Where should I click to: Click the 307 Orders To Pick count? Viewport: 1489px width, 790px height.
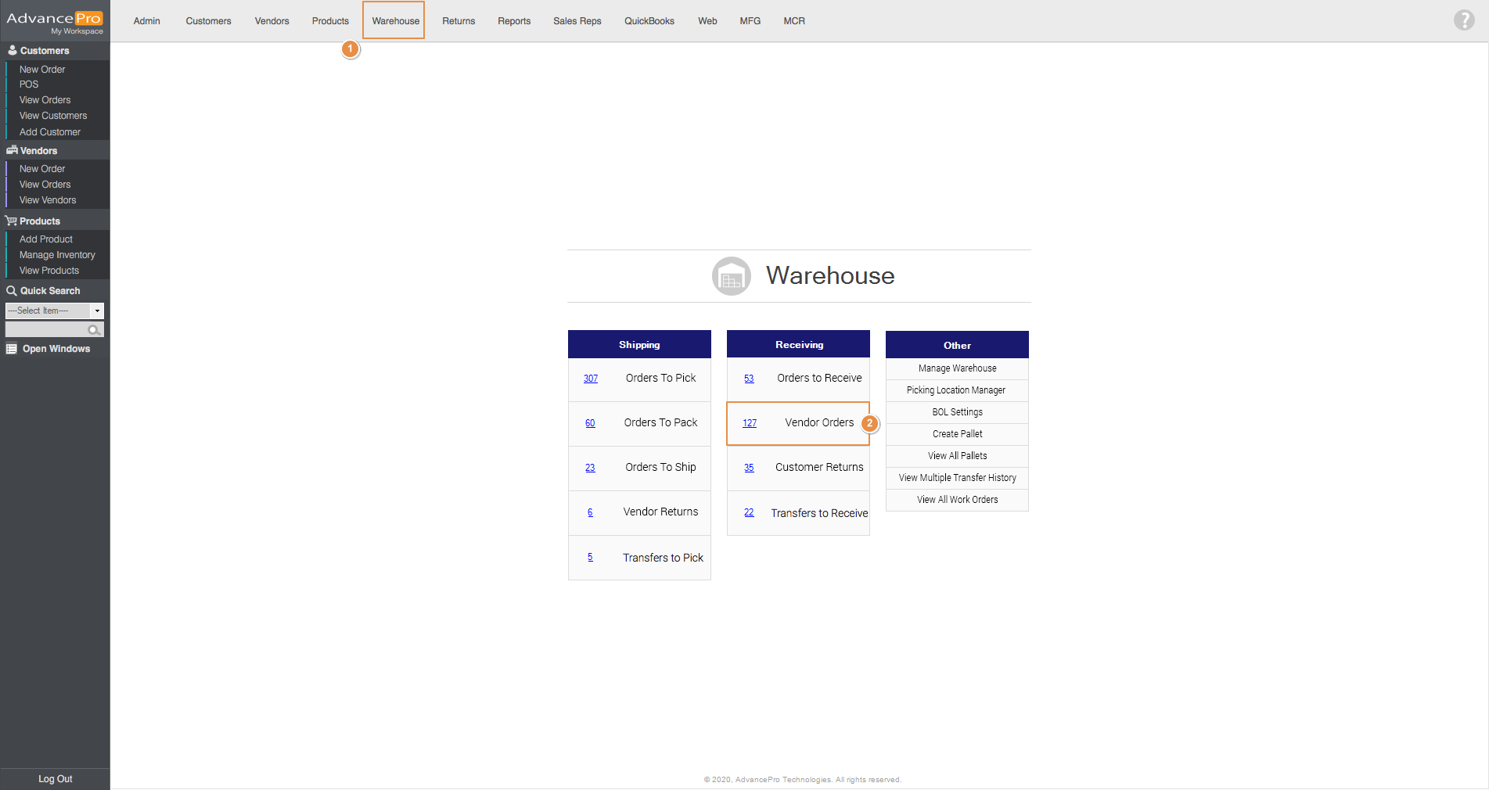(591, 379)
